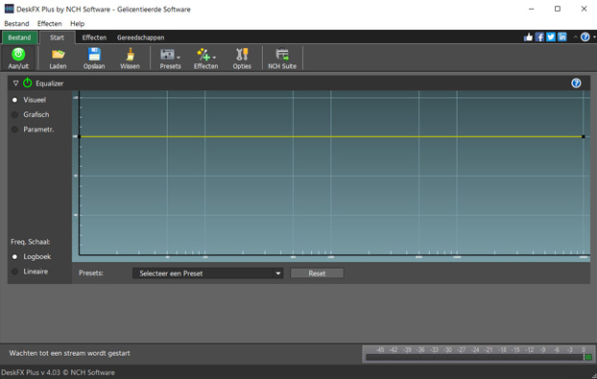Click the DeskFX app icon in title bar
This screenshot has width=597, height=379.
[9, 9]
